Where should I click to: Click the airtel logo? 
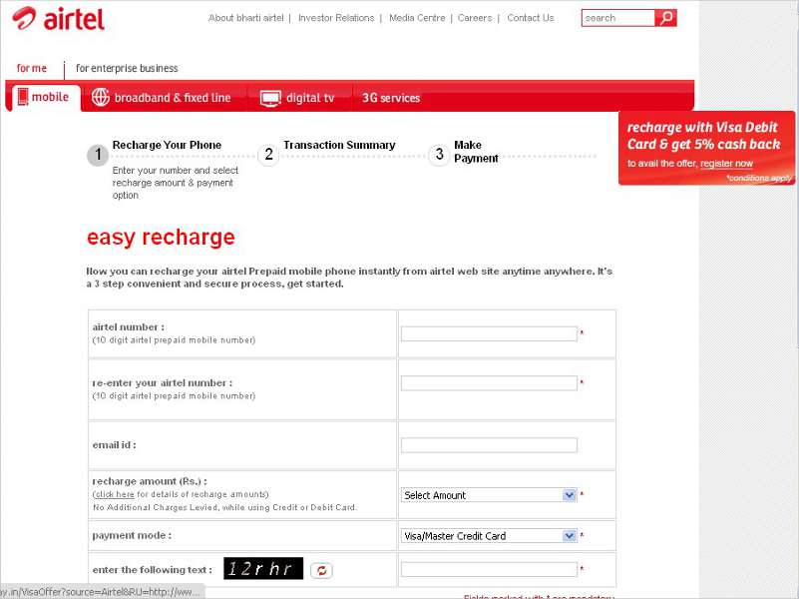(x=58, y=19)
